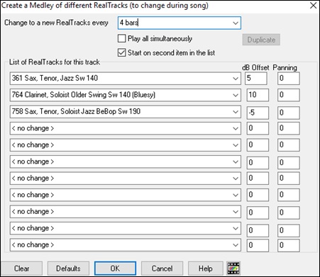This screenshot has width=320, height=277.
Task: Enable Play all simultaneously checkbox
Action: pyautogui.click(x=121, y=38)
